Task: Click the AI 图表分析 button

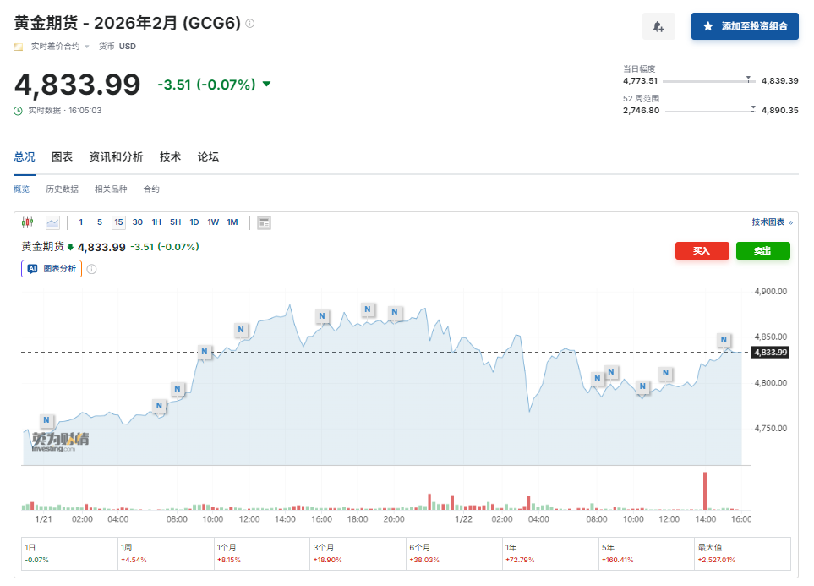Action: tap(52, 269)
